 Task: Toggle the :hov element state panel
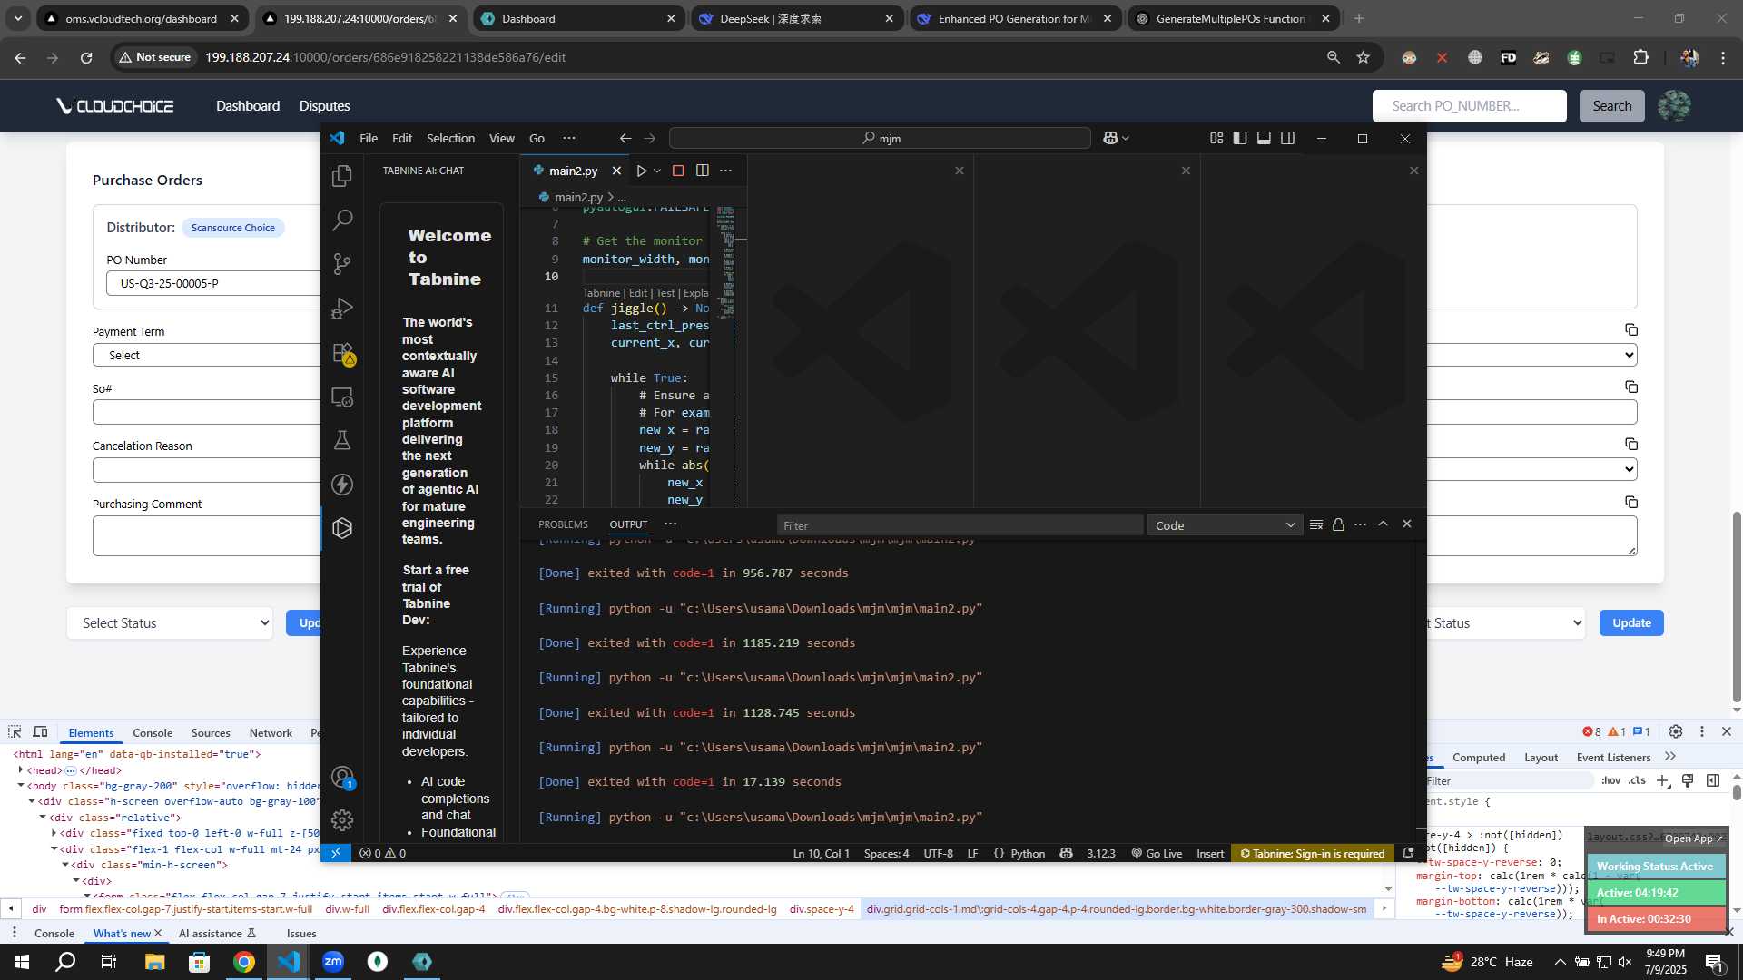pos(1610,780)
